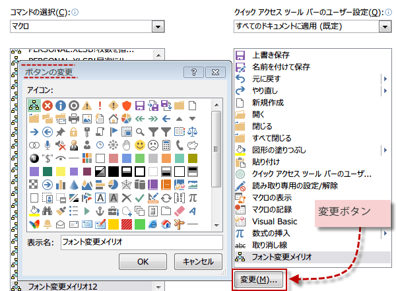Viewport: 396px width, 291px height.
Task: Select 上書き保存 in toolbar list
Action: 313,55
